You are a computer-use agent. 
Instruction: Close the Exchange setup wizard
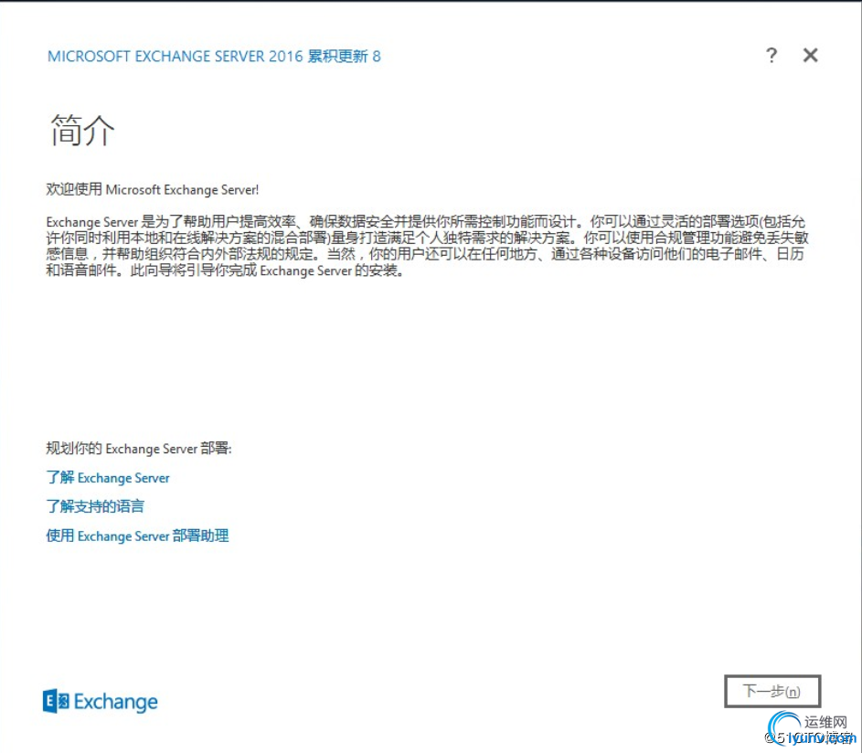point(810,55)
